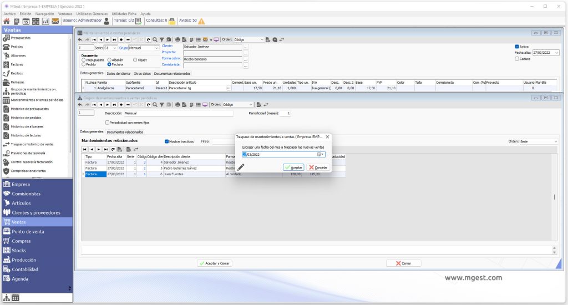The width and height of the screenshot is (568, 305).
Task: Open Facturas in the Ventas sidebar
Action: coord(17,64)
